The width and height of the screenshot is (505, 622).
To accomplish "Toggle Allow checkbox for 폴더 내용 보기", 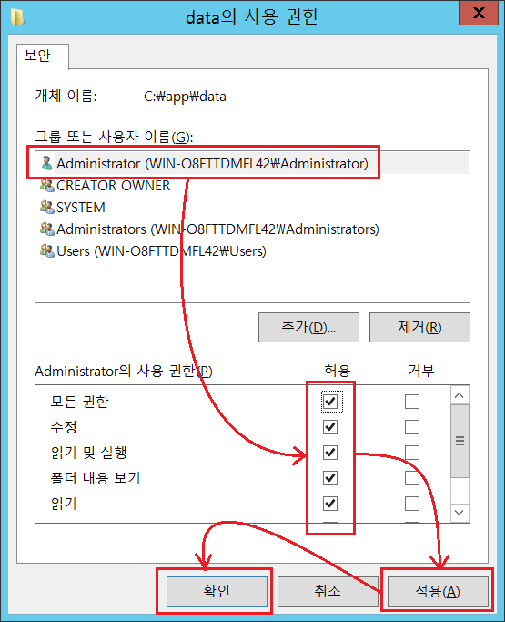I will [x=330, y=478].
